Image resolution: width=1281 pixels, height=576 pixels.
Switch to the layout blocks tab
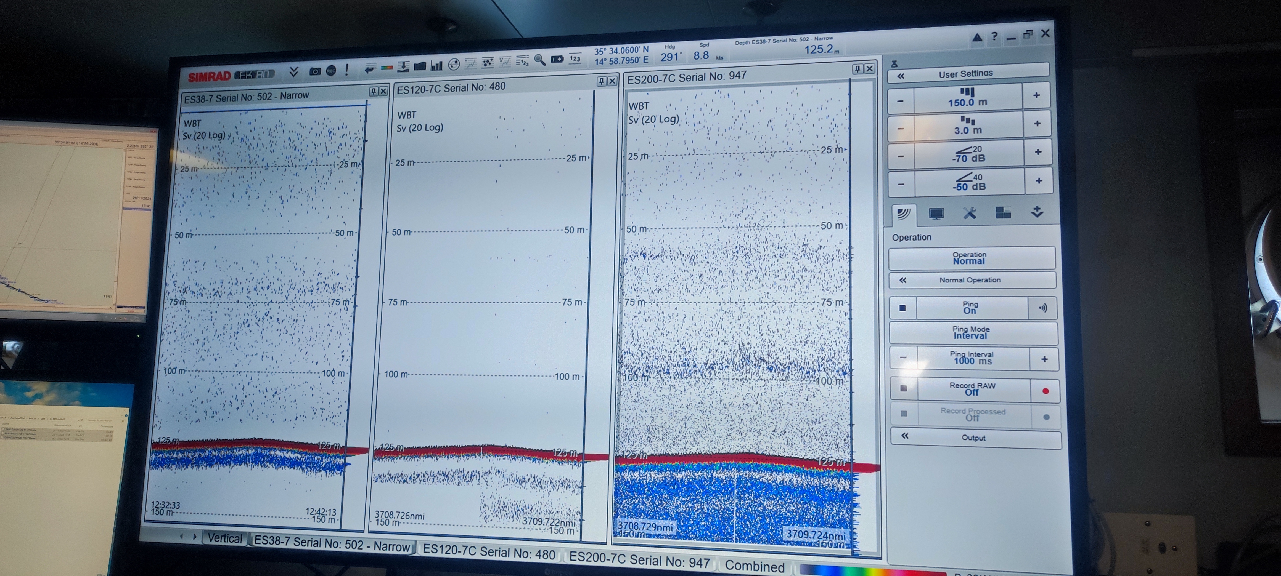1003,213
